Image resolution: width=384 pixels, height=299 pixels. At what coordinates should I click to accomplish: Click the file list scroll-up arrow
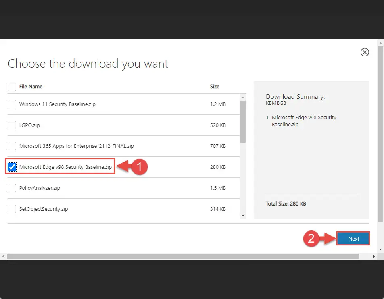[243, 98]
